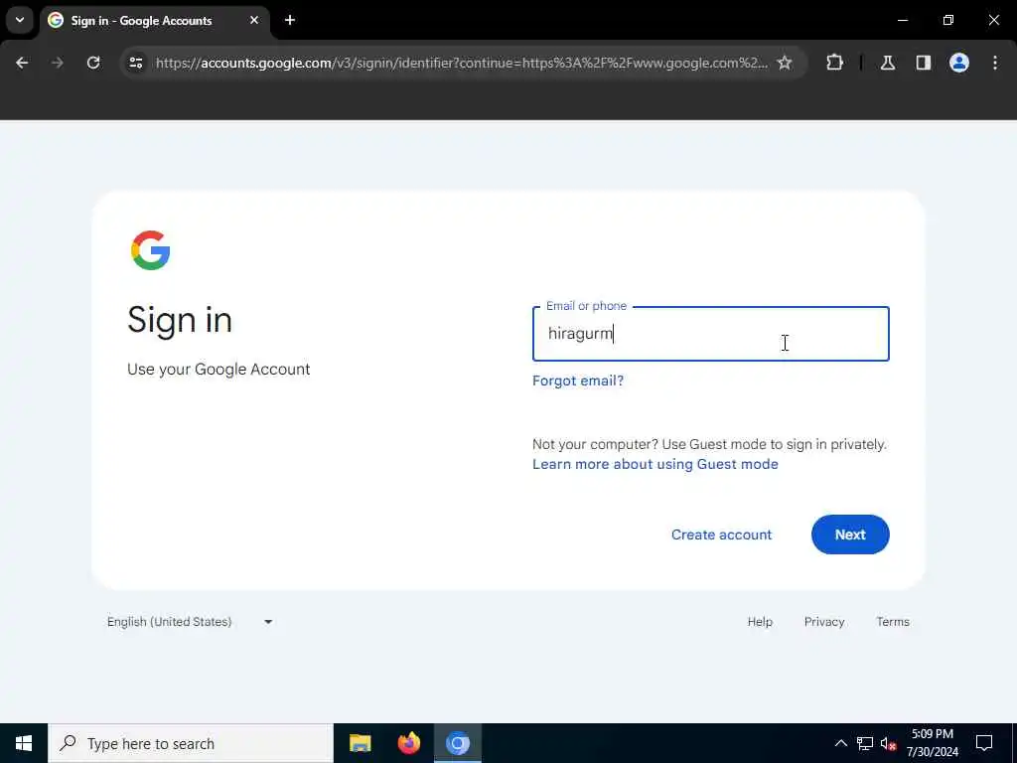
Task: Restore down the Chrome window
Action: click(948, 20)
